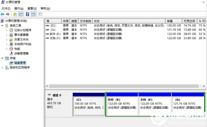Viewport: 207px width, 127px height.
Task: Click the 系统工具 tools icon
Action: [7, 26]
